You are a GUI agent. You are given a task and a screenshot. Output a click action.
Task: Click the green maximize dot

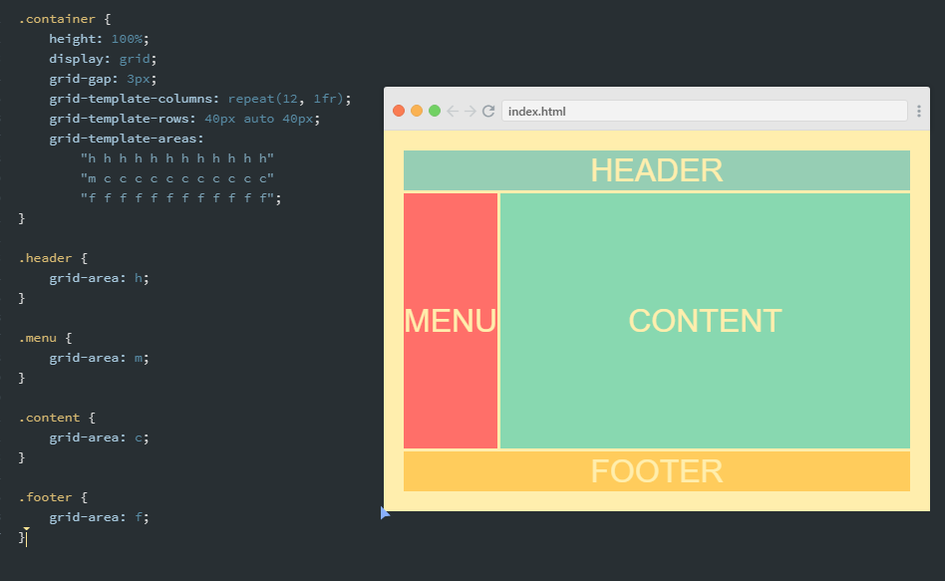[x=435, y=111]
